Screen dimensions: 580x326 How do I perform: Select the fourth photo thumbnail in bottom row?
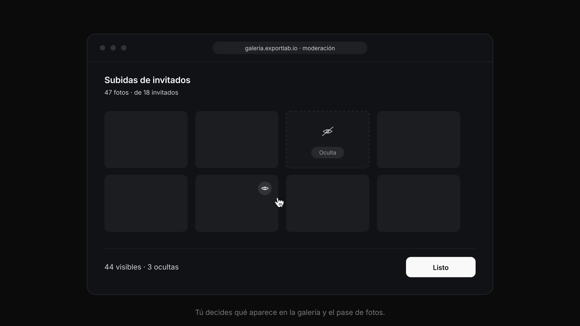418,203
